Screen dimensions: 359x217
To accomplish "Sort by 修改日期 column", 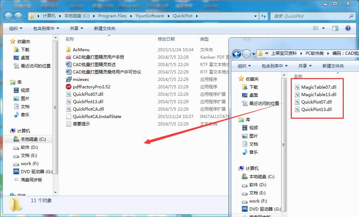I will pos(166,39).
